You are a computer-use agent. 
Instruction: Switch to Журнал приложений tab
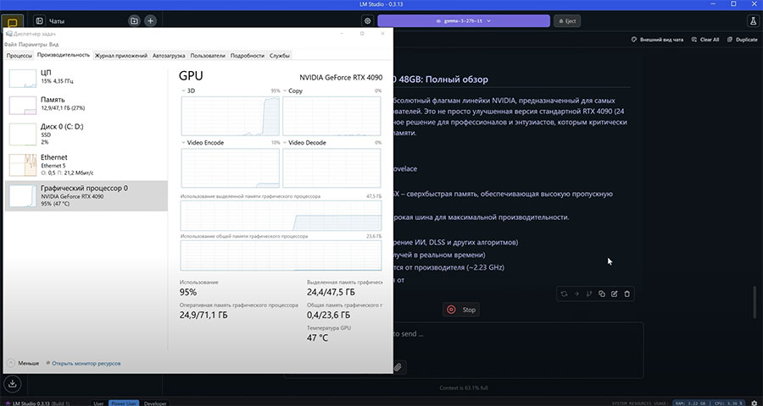(x=120, y=55)
